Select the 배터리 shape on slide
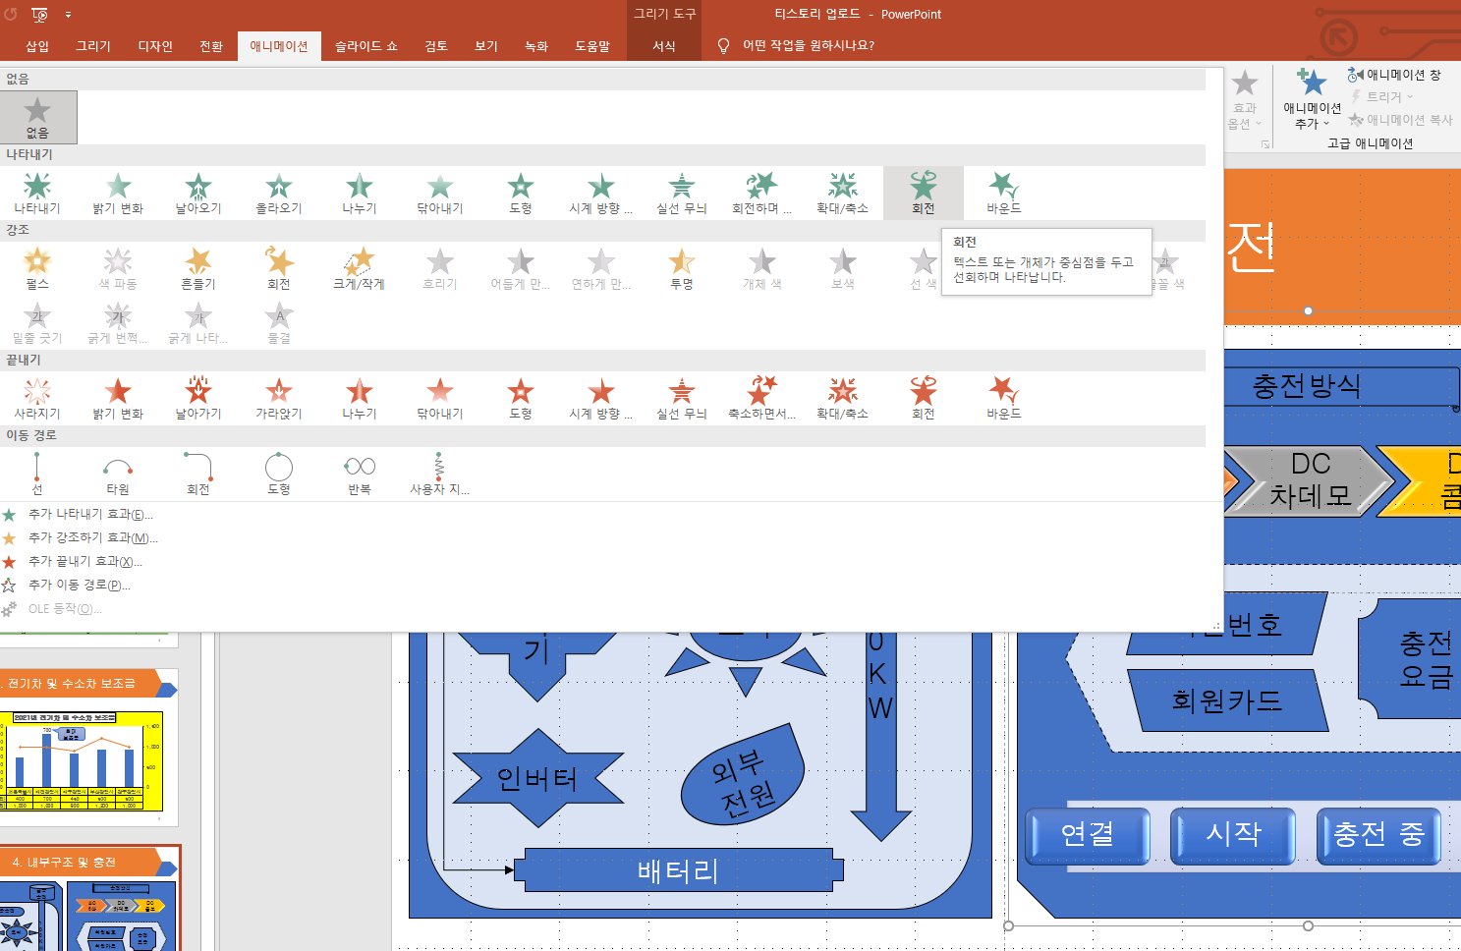The width and height of the screenshot is (1461, 951). pos(678,870)
